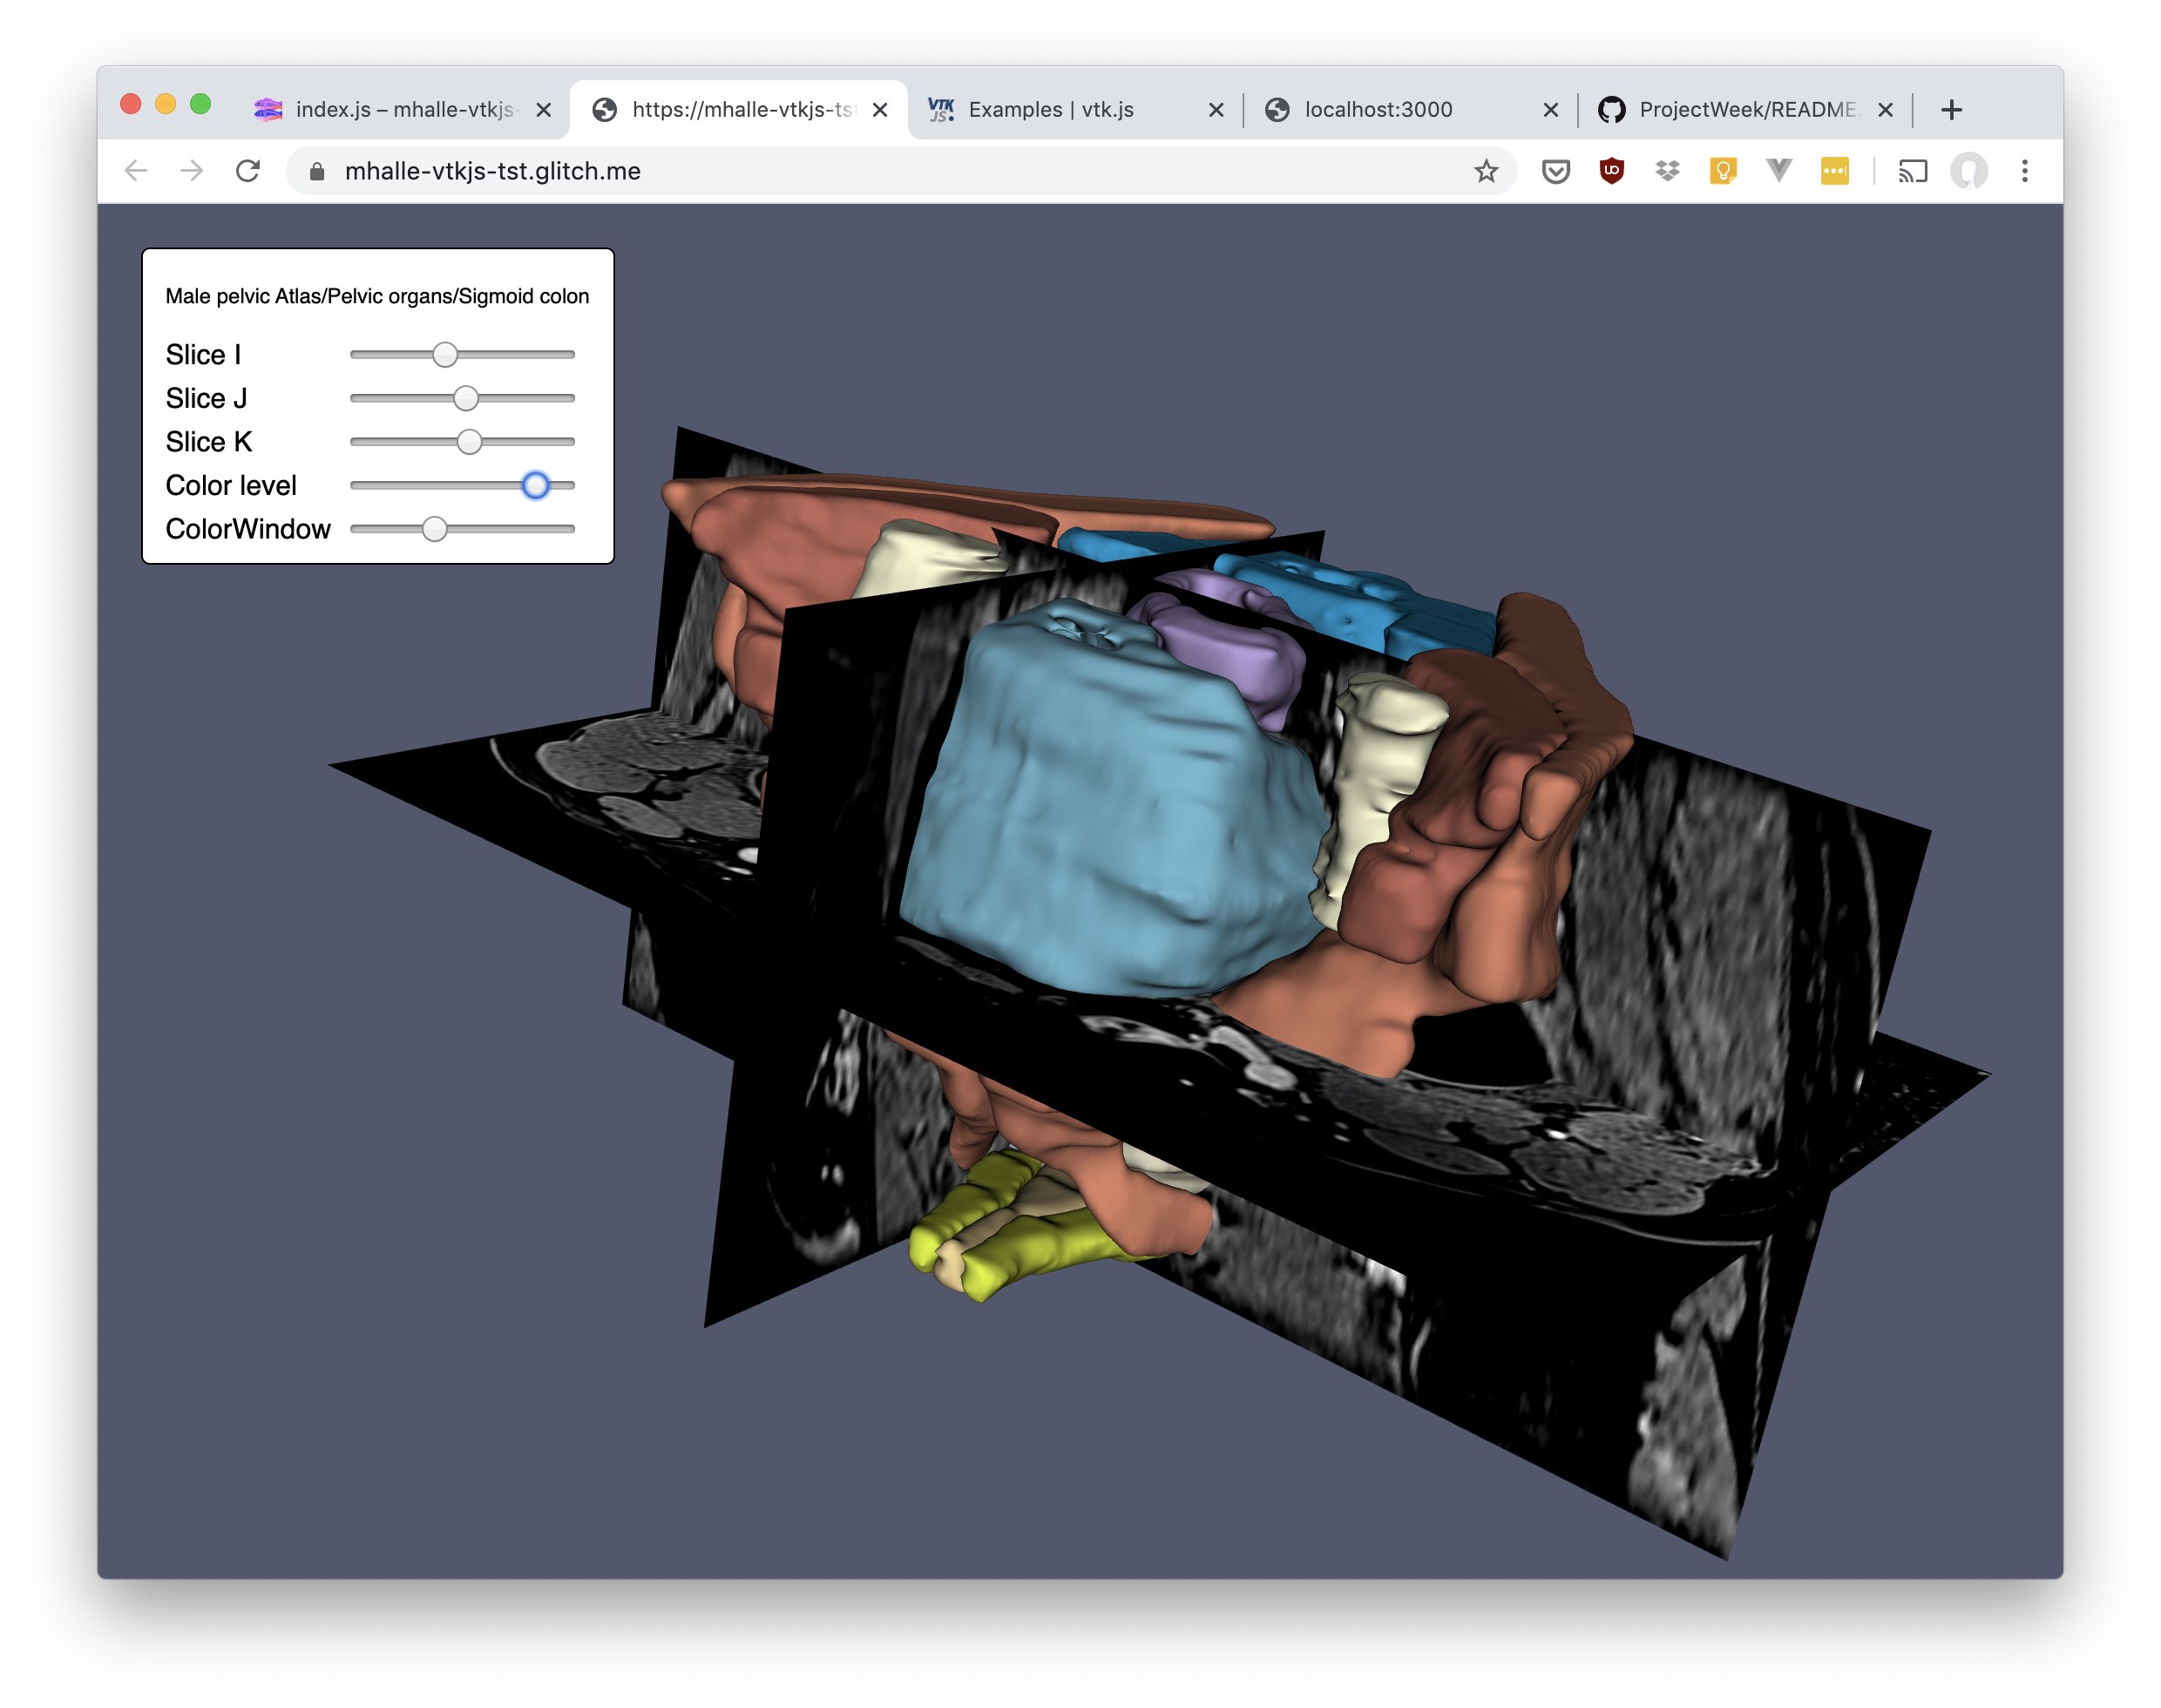Screen dimensions: 2161x1708
Task: Switch to the Examples | vtk.js tab
Action: 1050,109
